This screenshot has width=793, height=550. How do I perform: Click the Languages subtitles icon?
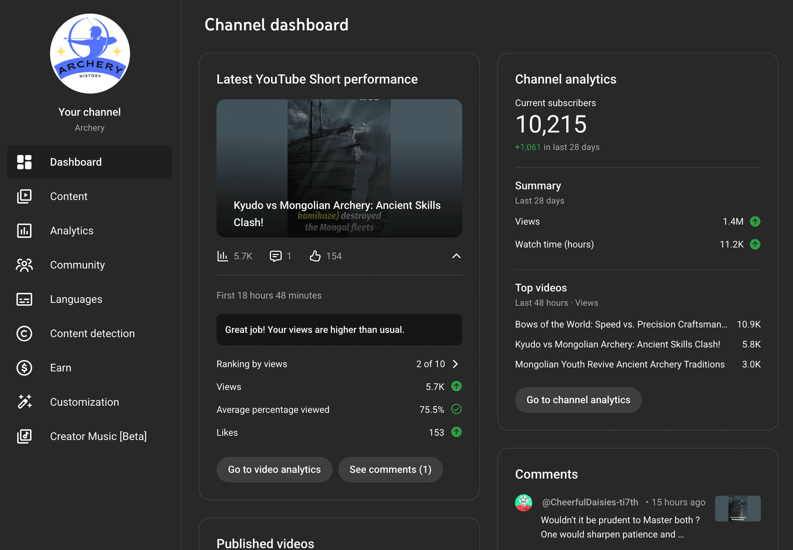click(x=24, y=299)
